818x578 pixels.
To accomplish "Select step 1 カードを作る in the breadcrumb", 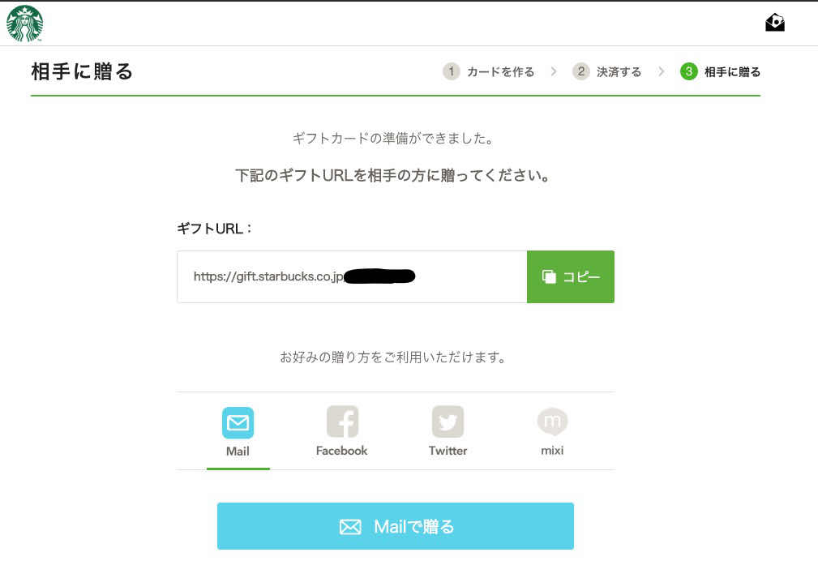I will tap(488, 71).
